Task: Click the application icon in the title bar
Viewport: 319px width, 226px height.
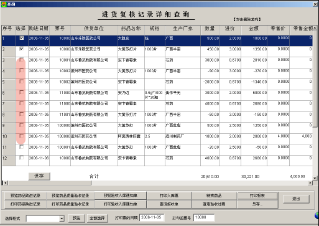Action: (x=4, y=4)
